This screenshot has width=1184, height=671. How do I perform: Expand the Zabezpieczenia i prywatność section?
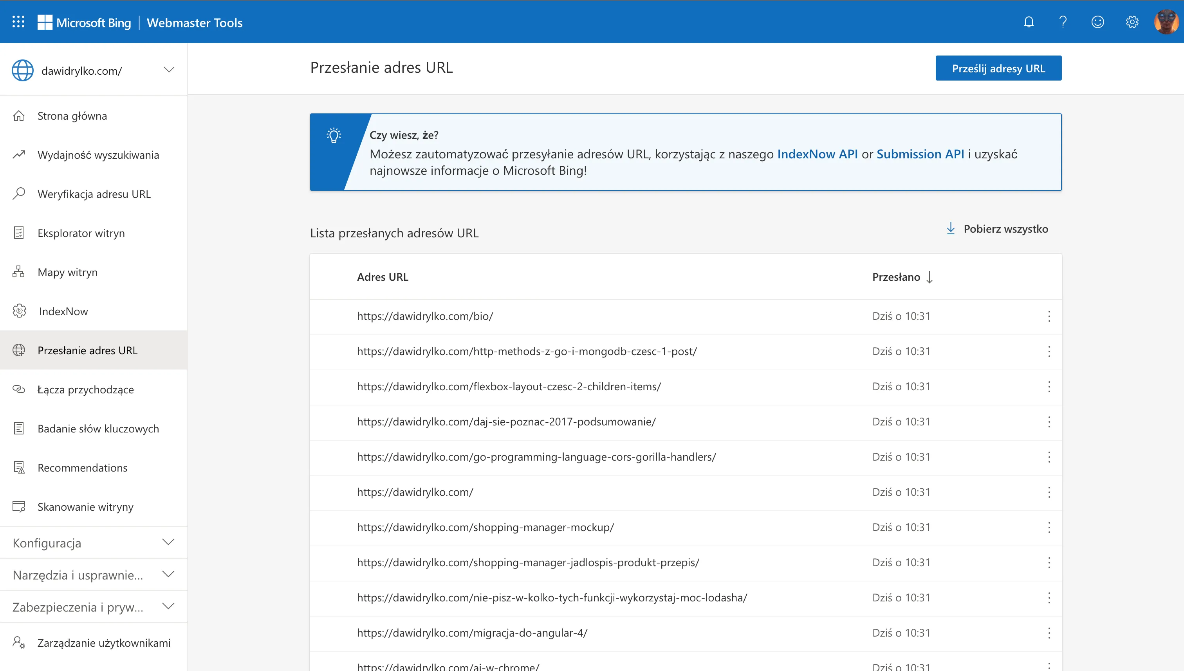[x=169, y=606]
